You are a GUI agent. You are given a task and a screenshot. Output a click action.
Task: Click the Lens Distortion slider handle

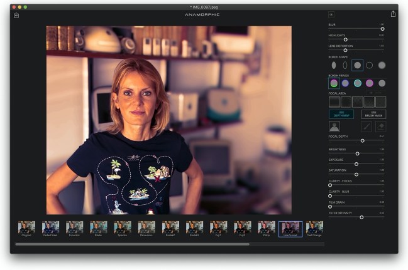(x=346, y=50)
